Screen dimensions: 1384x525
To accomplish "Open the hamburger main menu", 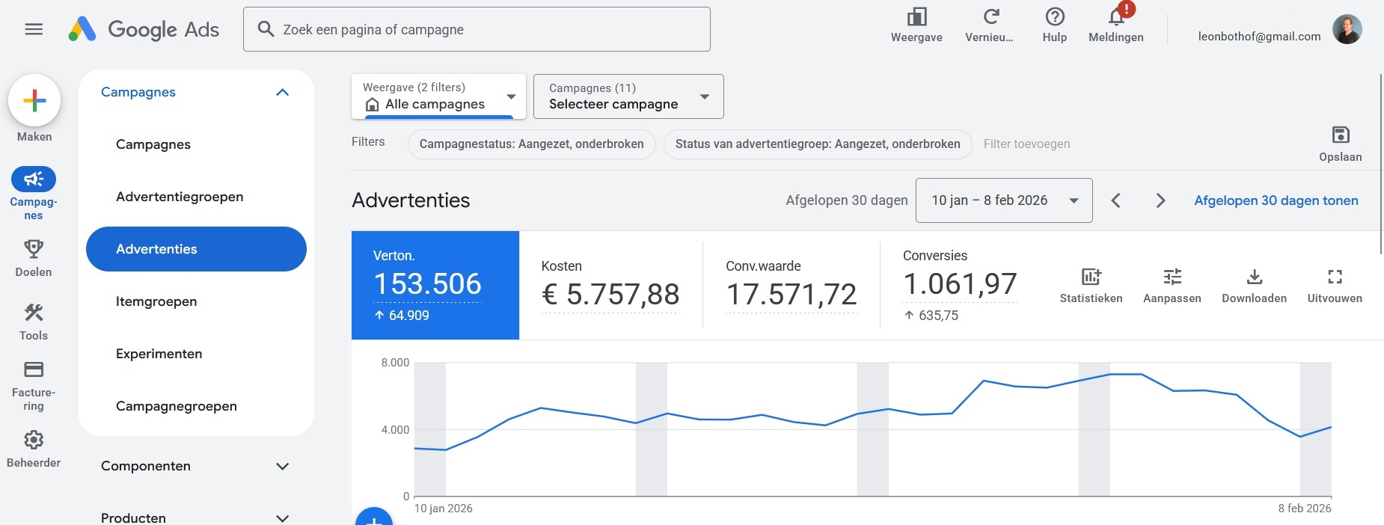I will coord(34,29).
